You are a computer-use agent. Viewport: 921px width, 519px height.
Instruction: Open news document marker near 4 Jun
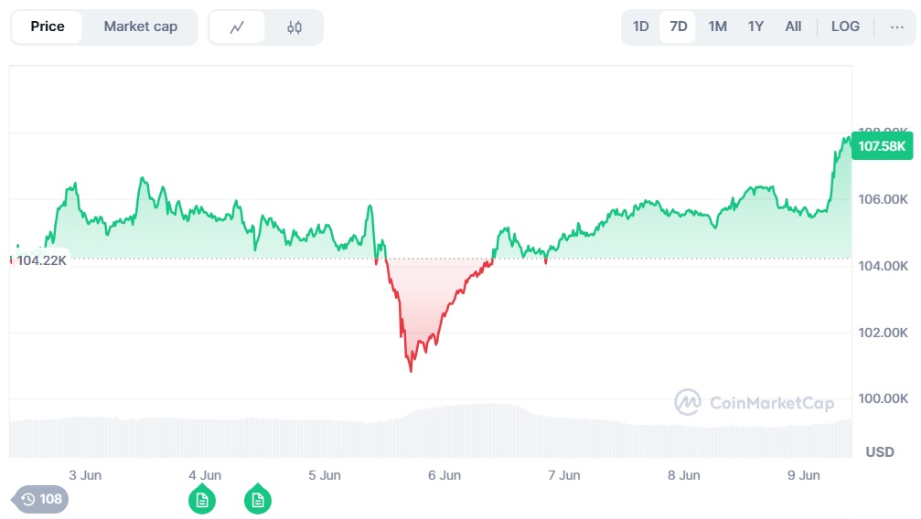pos(202,499)
